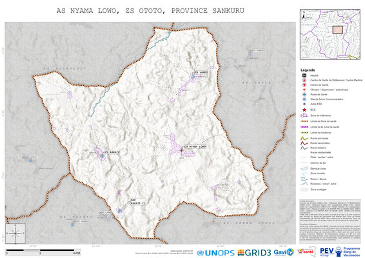Click the CS Nyama Lowo red cross marker
The width and height of the screenshot is (365, 258).
pos(182,150)
